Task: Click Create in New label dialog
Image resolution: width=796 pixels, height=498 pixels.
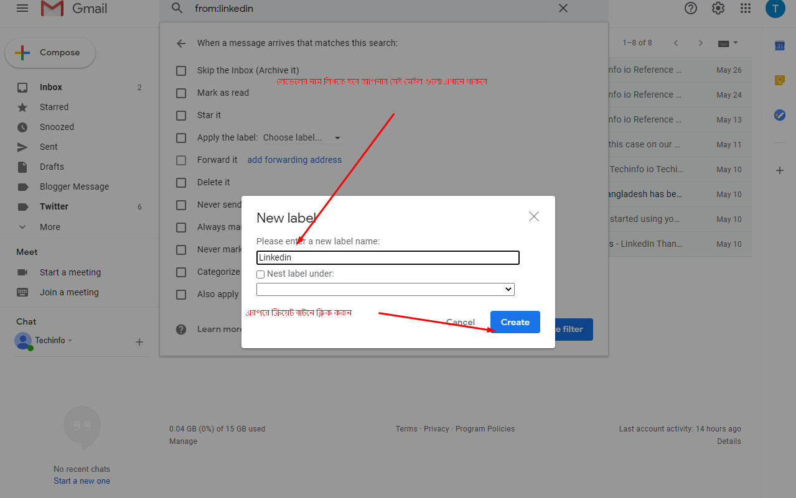Action: pyautogui.click(x=515, y=322)
